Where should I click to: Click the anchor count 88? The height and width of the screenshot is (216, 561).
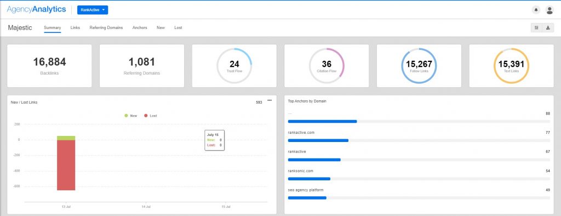tap(548, 113)
